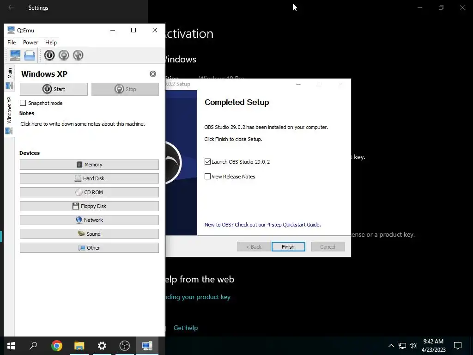Open the notification action center

point(458,346)
